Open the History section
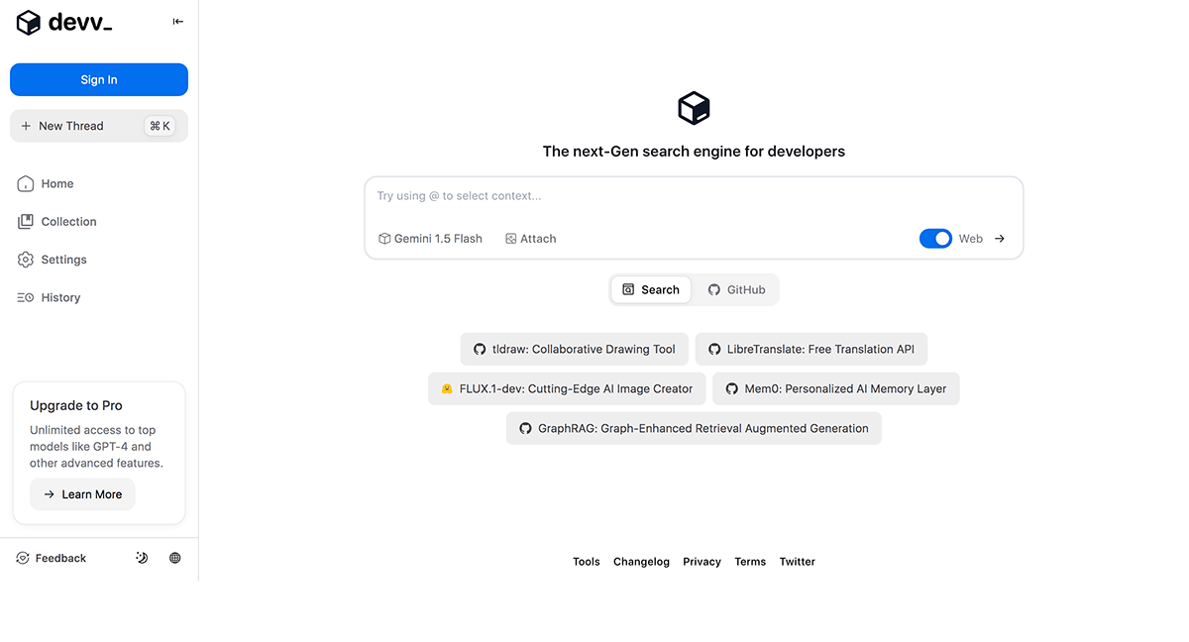 click(49, 297)
